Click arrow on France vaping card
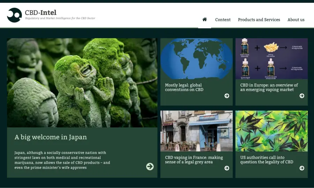This screenshot has height=188, width=314. 227,168
